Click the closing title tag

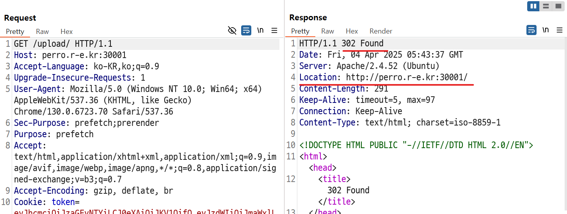(x=337, y=202)
